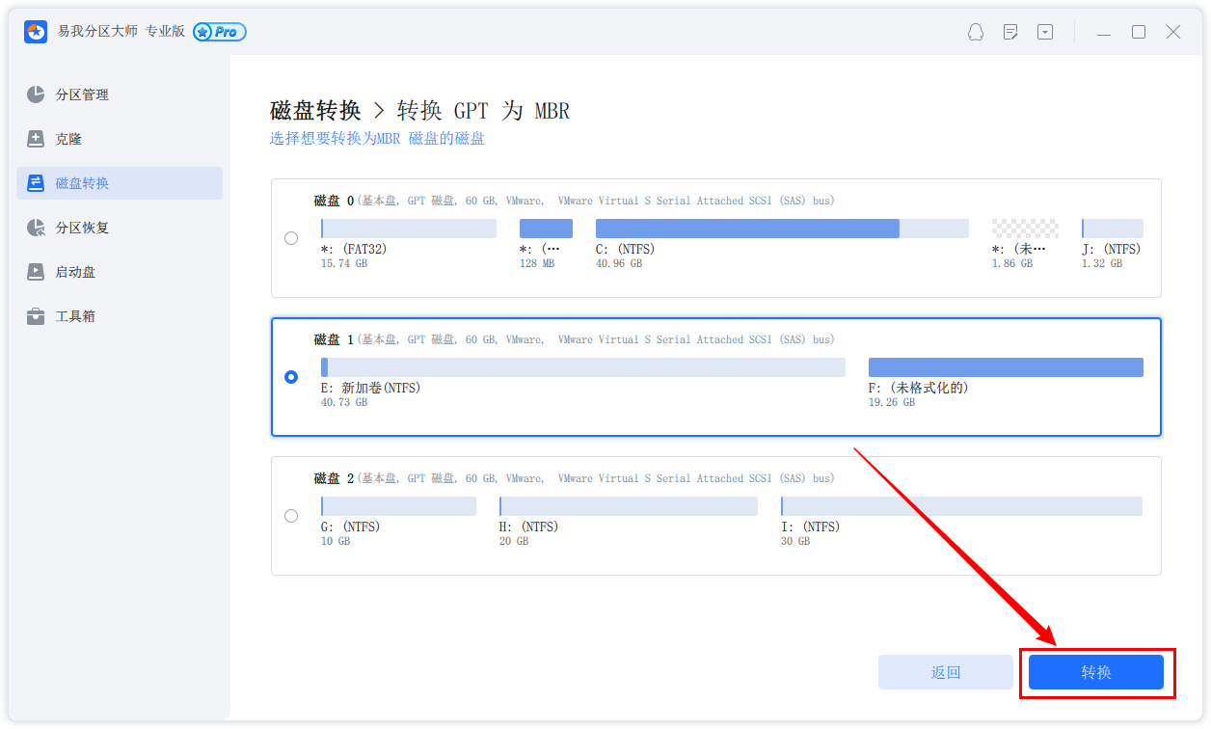The width and height of the screenshot is (1211, 729).
Task: Open QQ customer service icon in title bar
Action: [976, 32]
